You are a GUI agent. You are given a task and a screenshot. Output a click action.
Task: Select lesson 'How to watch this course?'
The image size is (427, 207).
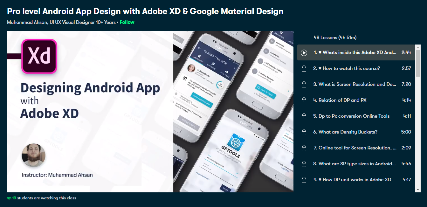(350, 68)
